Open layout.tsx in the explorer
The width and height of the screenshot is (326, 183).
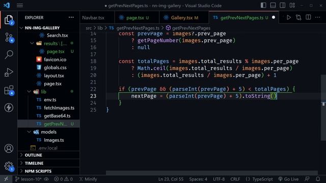54,76
